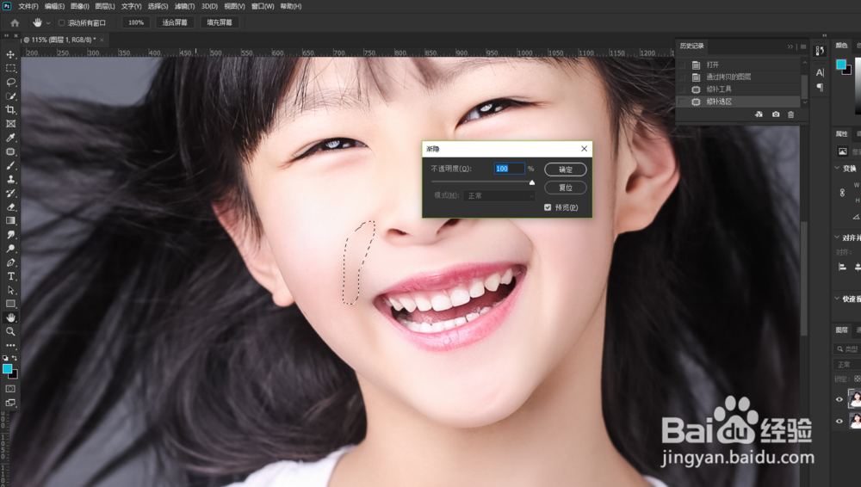Select the Rectangular Marquee tool
The height and width of the screenshot is (487, 861).
pos(10,68)
